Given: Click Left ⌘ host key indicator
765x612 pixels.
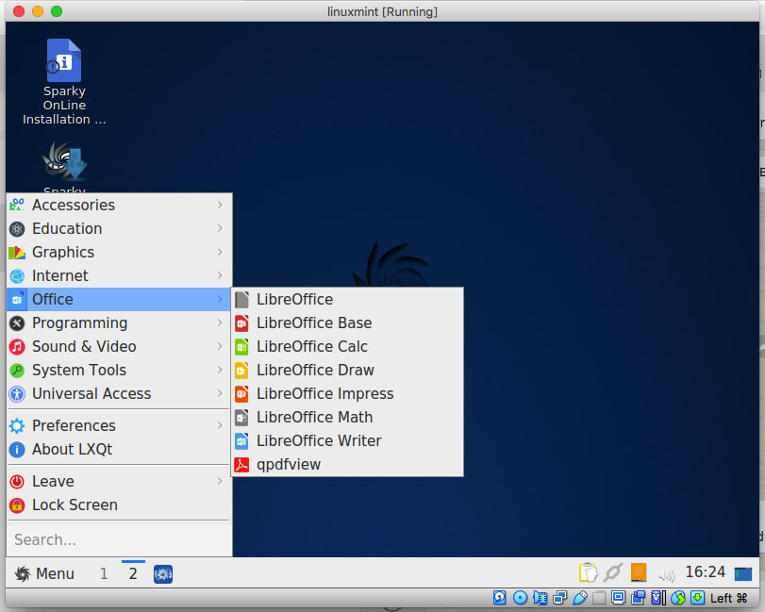Looking at the screenshot, I should (x=728, y=599).
